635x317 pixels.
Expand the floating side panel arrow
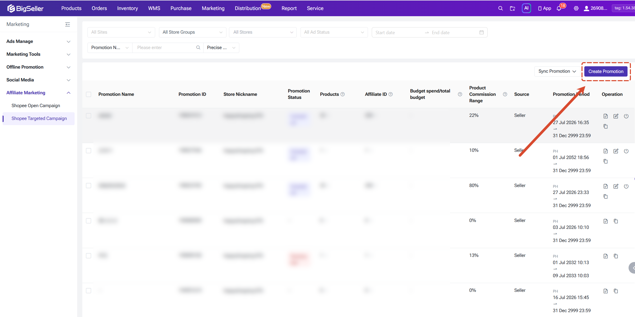pos(632,268)
